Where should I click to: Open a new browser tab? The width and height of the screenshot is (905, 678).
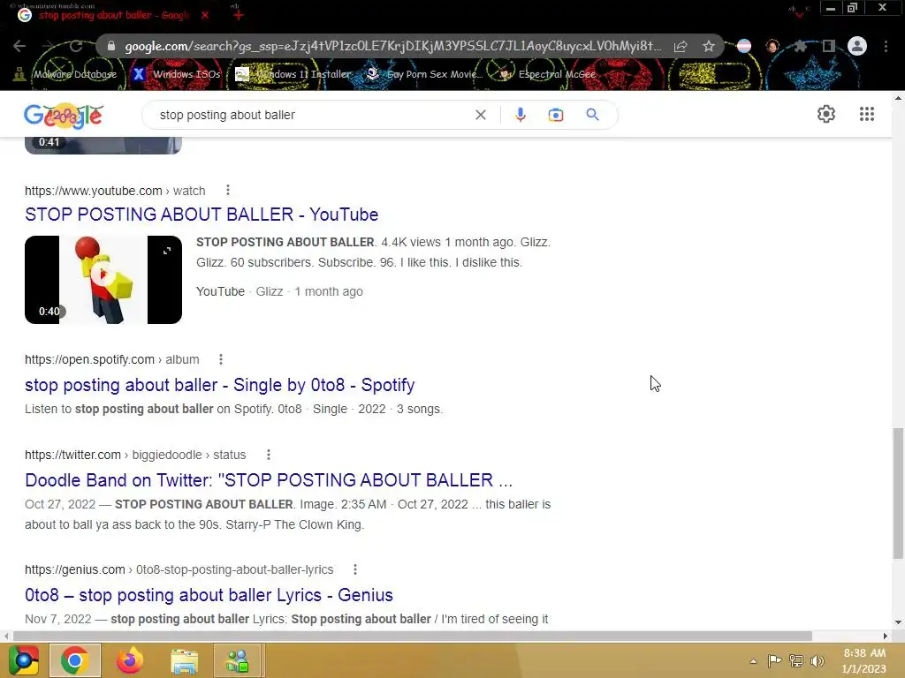pos(238,15)
